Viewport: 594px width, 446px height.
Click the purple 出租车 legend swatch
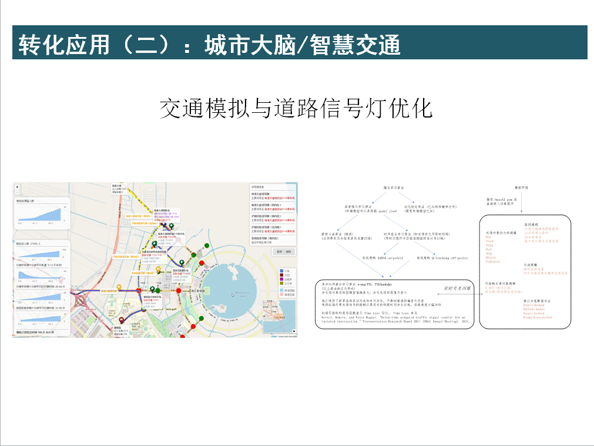click(x=281, y=279)
